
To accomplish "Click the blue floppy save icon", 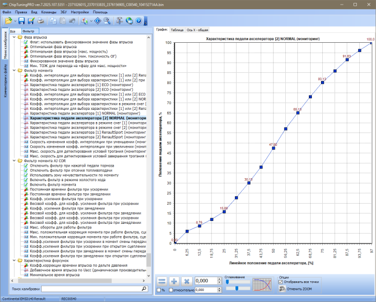I will [21, 21].
